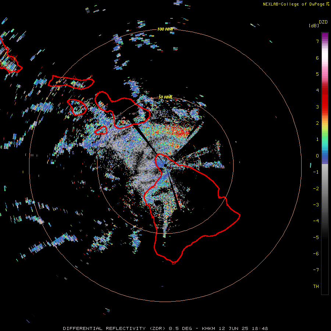Click the DZD legend title
331x331 pixels.
click(x=323, y=22)
